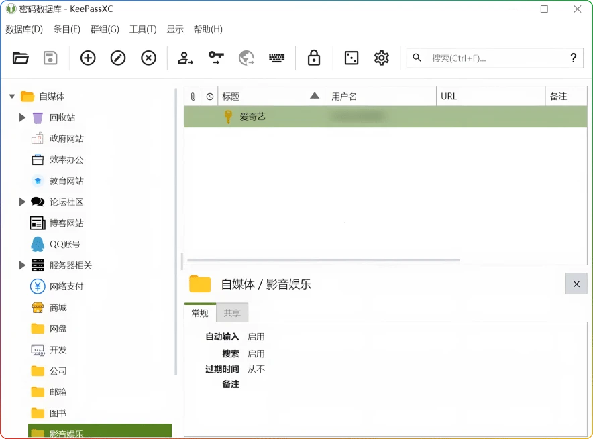This screenshot has height=439, width=593.
Task: Switch to the 共享 tab
Action: point(231,312)
